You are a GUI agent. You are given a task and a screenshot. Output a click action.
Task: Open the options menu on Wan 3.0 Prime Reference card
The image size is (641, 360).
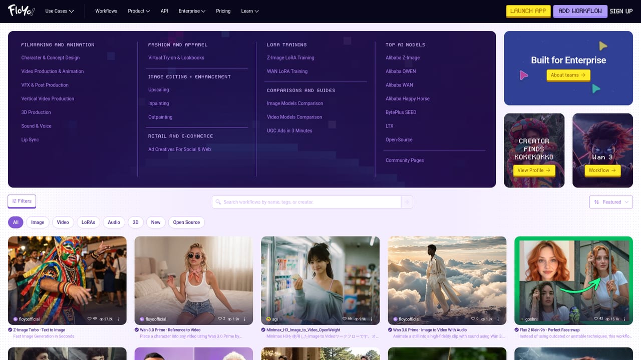coord(244,318)
